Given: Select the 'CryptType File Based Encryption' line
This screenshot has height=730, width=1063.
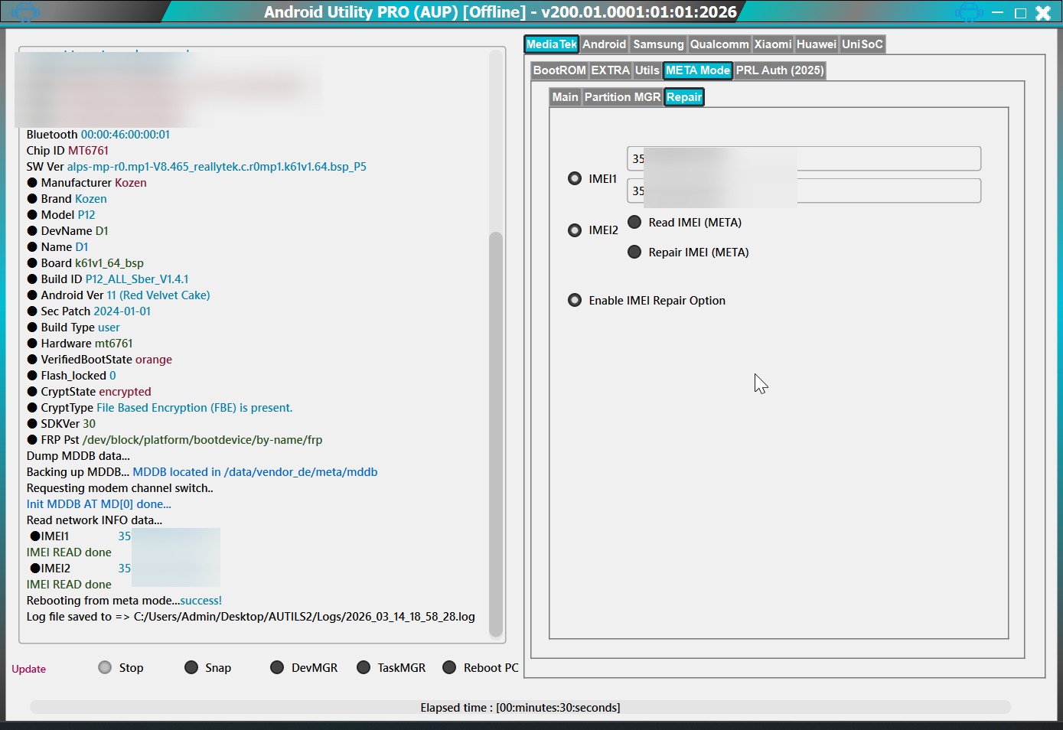Looking at the screenshot, I should pyautogui.click(x=160, y=408).
